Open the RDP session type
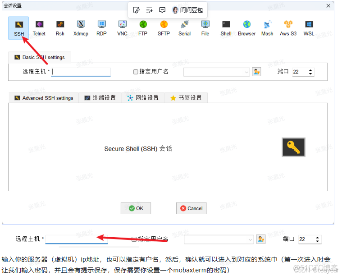Viewport: 342px width, 276px height. pyautogui.click(x=101, y=28)
